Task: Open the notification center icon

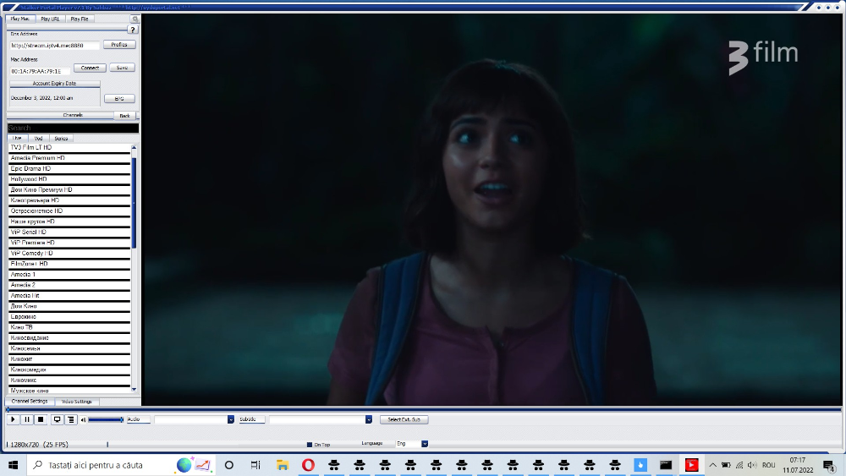Action: pos(830,465)
